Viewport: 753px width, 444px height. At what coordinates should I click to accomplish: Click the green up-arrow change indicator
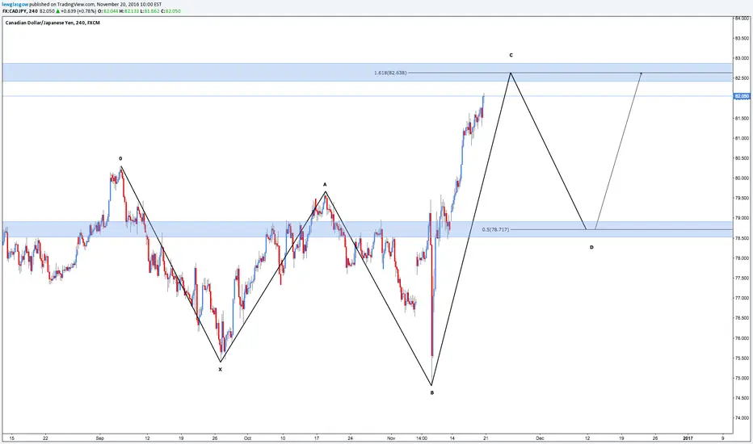57,10
